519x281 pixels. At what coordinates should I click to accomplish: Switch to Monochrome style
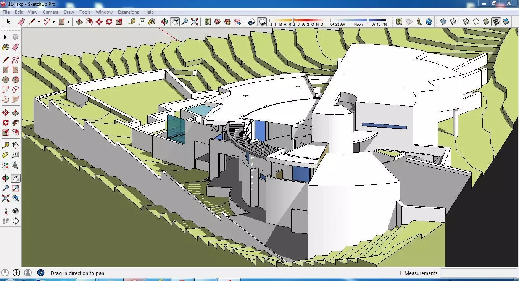tap(506, 22)
